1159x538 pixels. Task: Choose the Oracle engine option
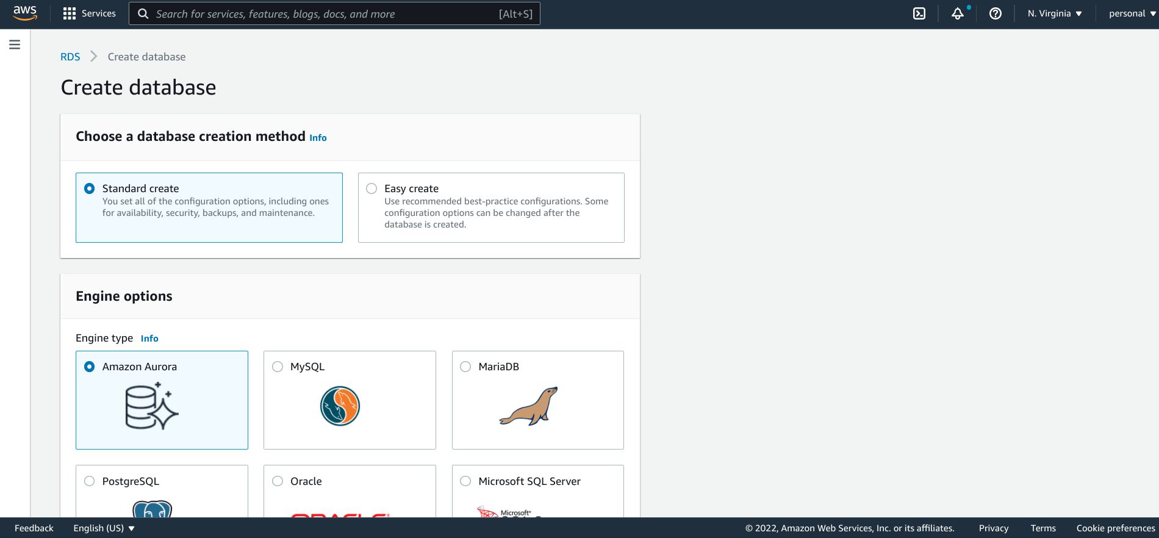click(x=278, y=481)
